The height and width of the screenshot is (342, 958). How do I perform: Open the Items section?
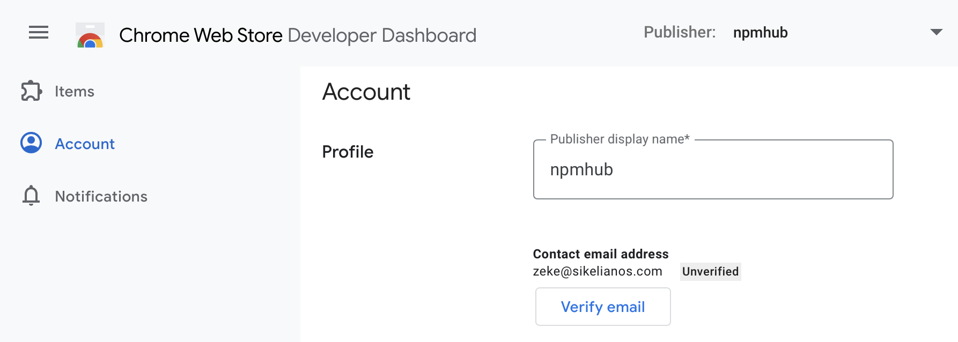pos(75,92)
